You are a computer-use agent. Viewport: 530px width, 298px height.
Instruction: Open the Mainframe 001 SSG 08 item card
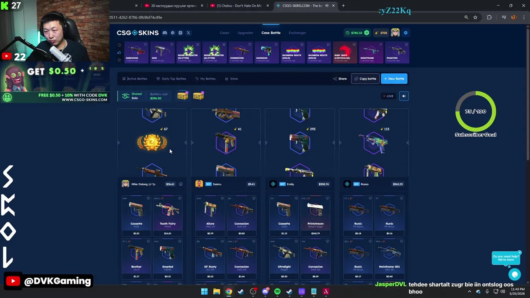tap(389, 259)
